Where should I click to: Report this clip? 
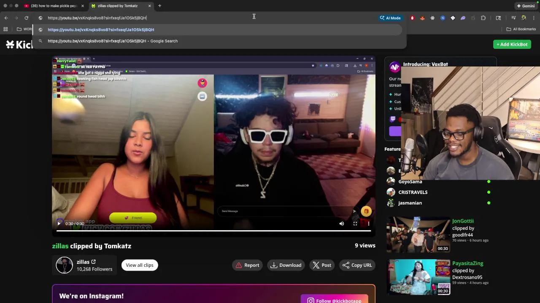coord(248,265)
